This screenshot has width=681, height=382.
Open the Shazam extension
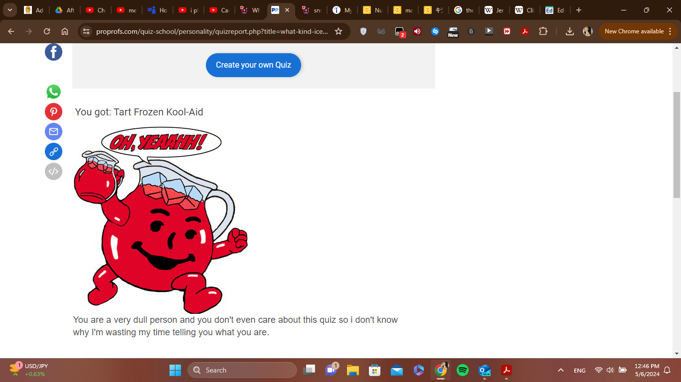pos(435,31)
